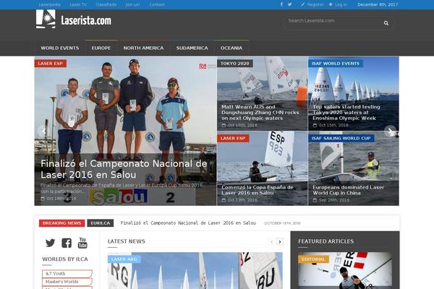Screen dimensions: 434x289
Task: Open Facebook icon in the sidebar
Action: pos(67,243)
